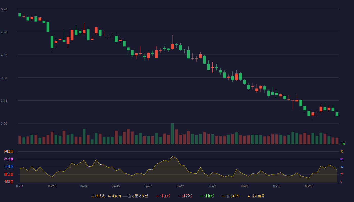Click the green 强撑线 legend line marker

click(202, 196)
